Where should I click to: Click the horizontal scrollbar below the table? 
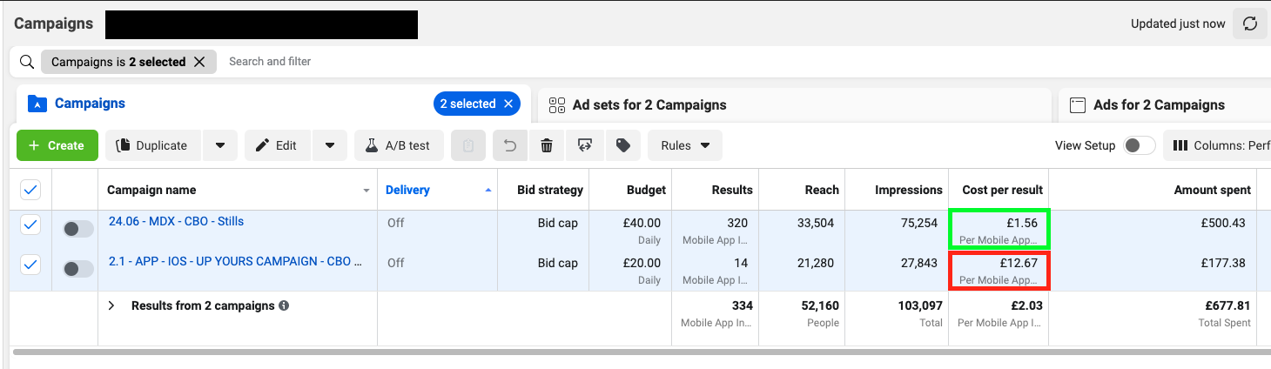coord(640,353)
